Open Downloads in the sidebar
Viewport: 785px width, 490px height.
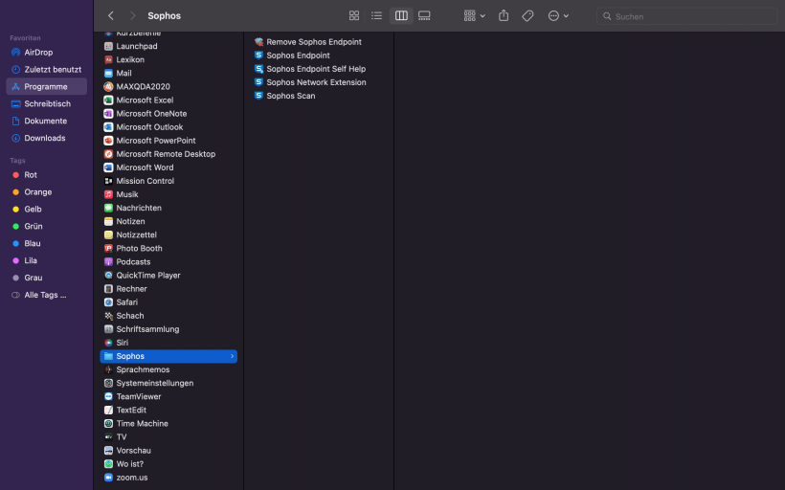44,138
